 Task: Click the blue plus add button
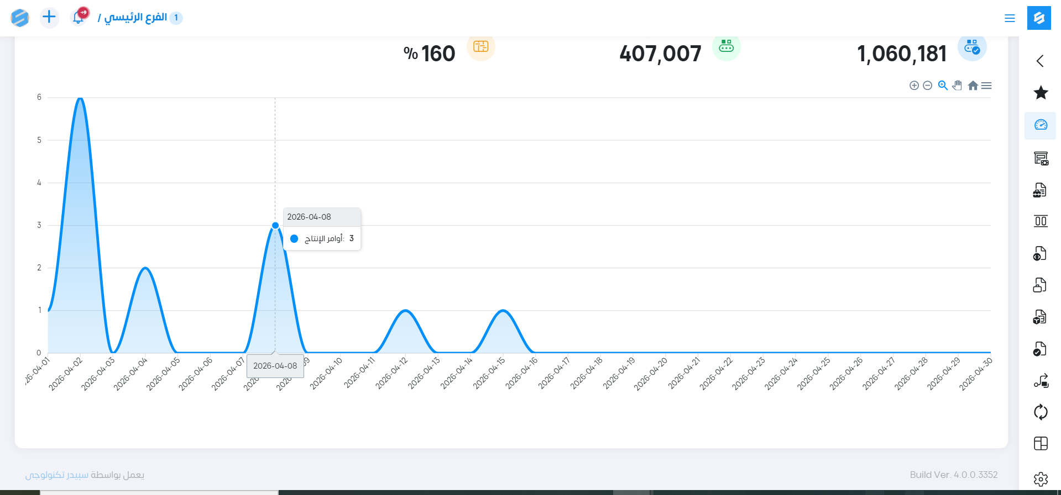point(49,18)
